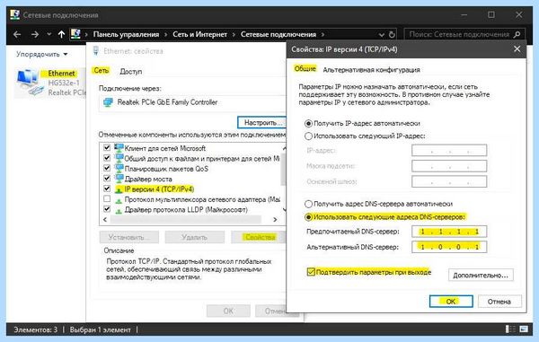Click the preferred DNS server field
The image size is (539, 342).
tap(449, 232)
